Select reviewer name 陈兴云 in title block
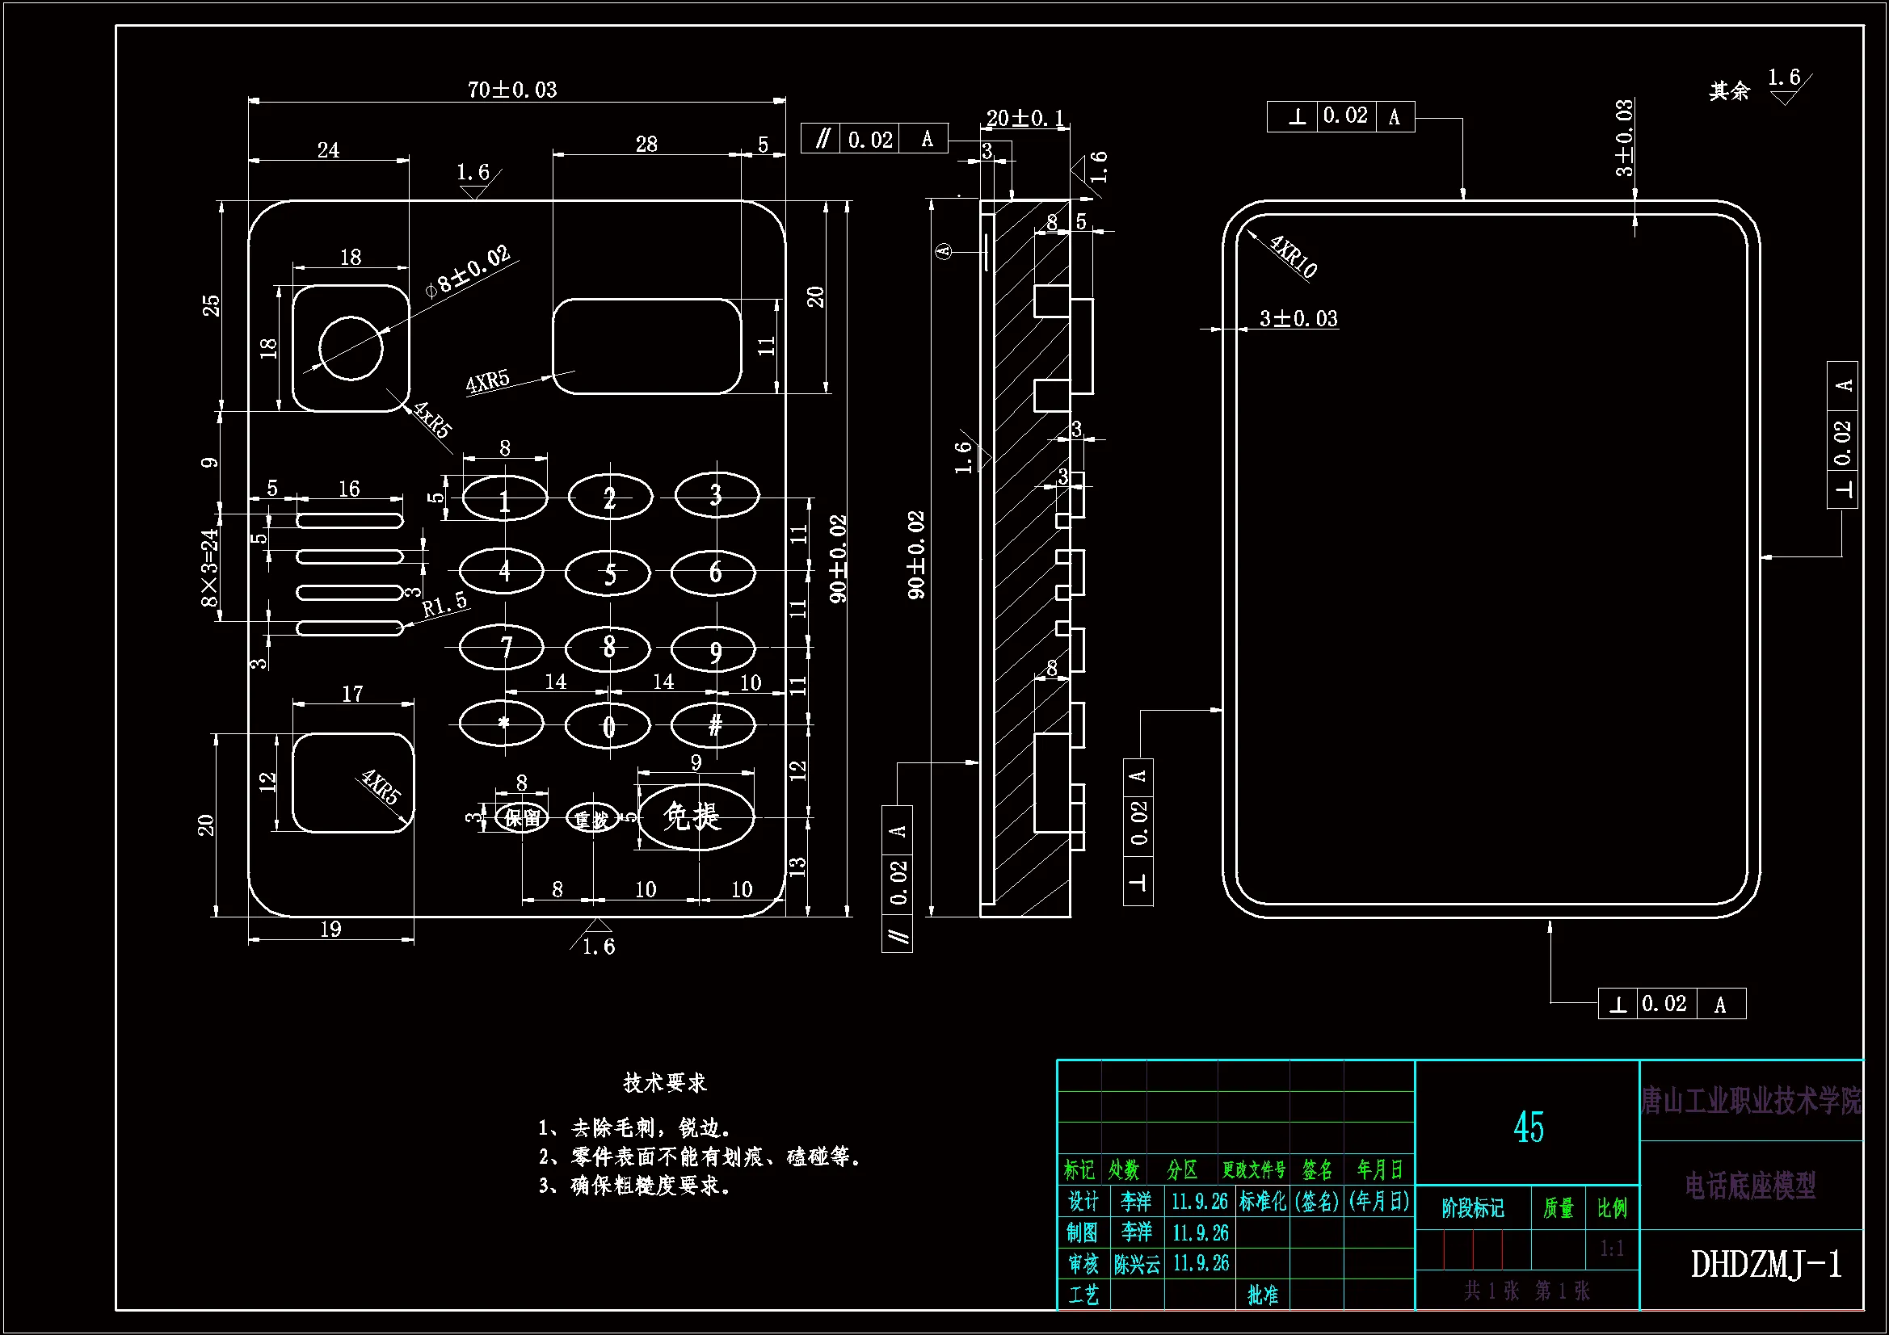This screenshot has width=1889, height=1335. tap(1136, 1263)
